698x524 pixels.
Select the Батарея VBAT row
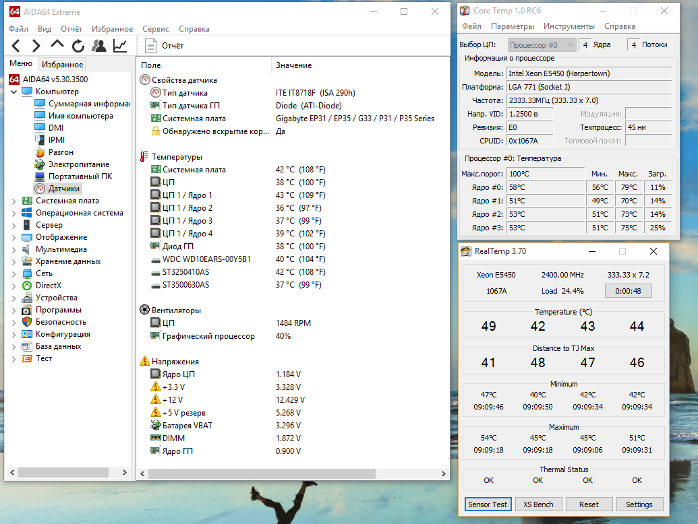294,426
